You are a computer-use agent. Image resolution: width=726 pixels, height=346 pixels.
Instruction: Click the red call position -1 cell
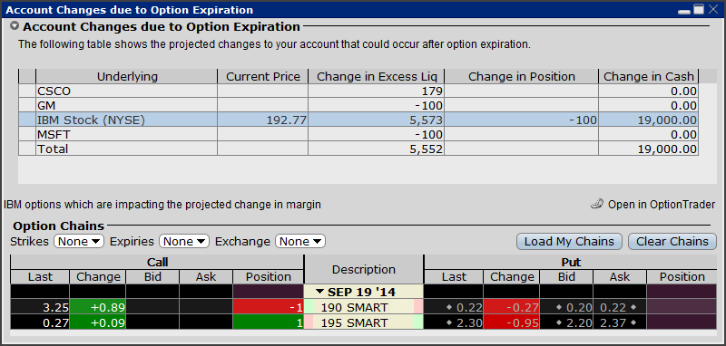[268, 307]
